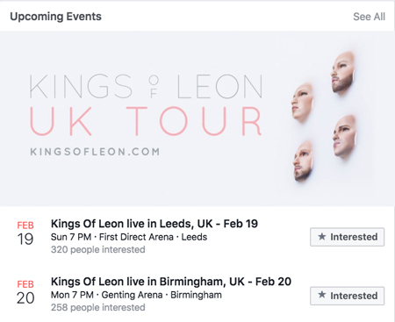Click the Upcoming Events heading
The height and width of the screenshot is (322, 395).
(x=55, y=17)
